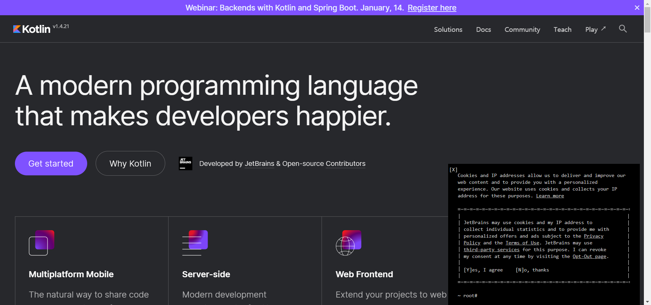651x305 pixels.
Task: Open the Contributors link
Action: (x=345, y=164)
